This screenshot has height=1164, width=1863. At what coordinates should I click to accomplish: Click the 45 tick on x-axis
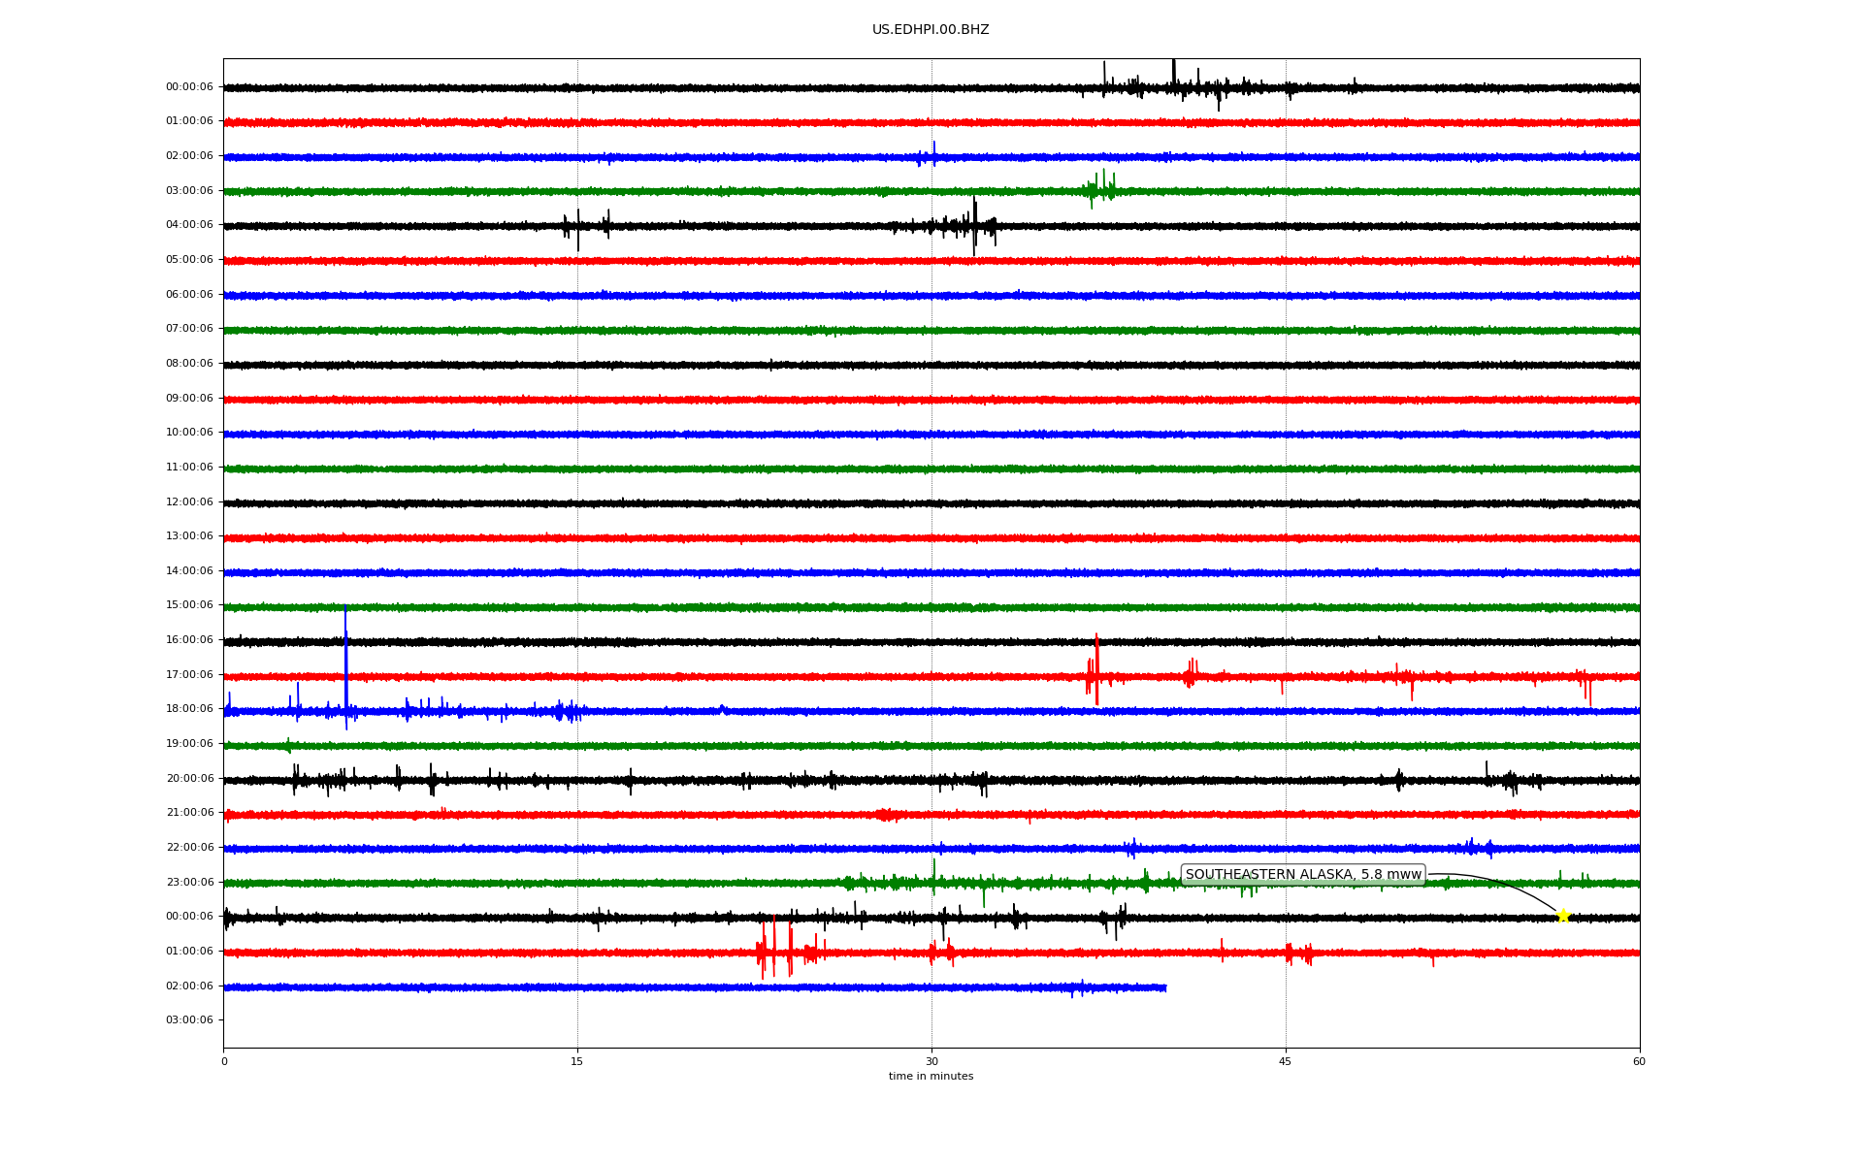pos(1286,1061)
